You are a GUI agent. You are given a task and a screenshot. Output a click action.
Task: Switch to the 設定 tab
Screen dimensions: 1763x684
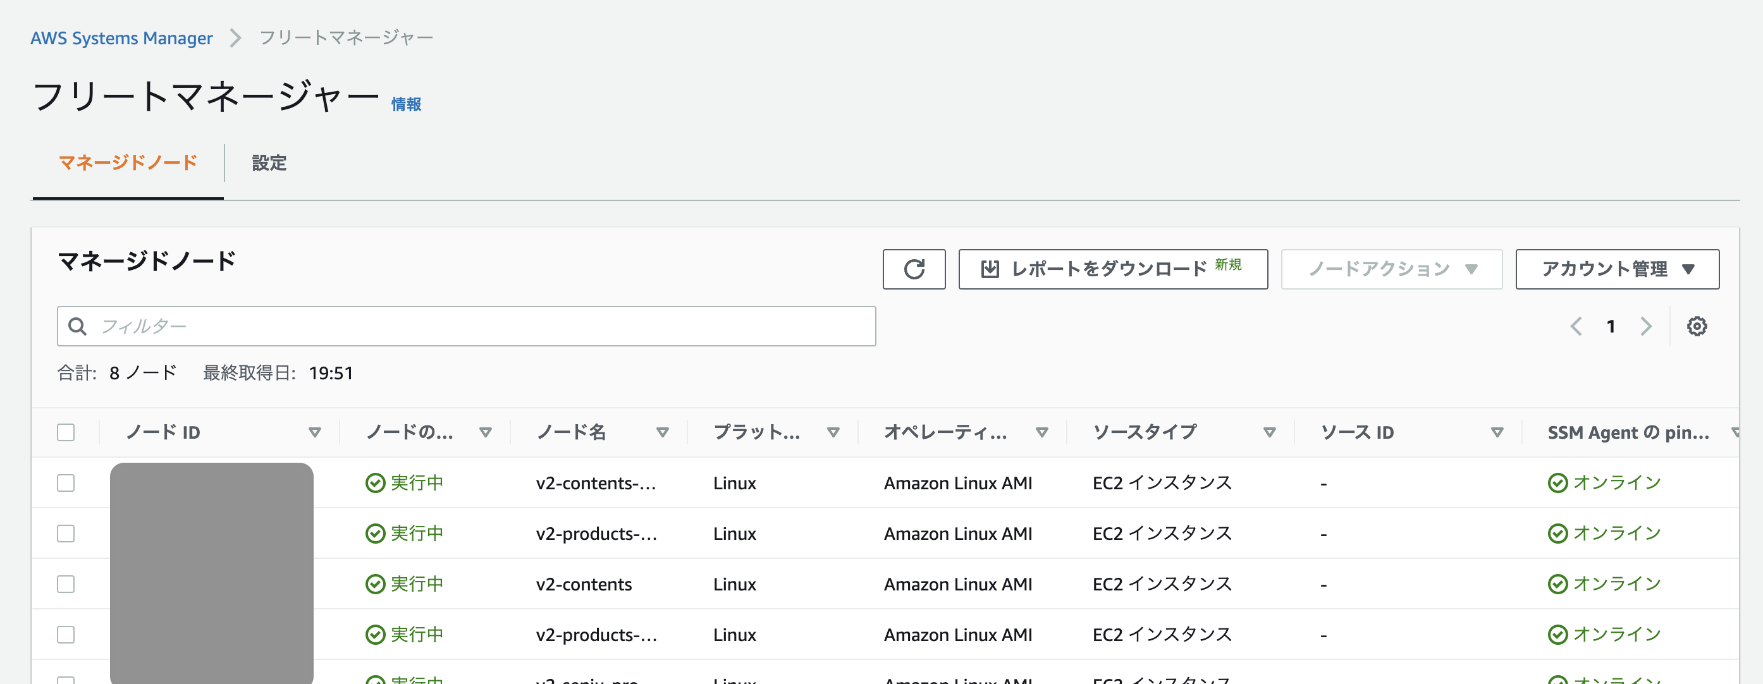pyautogui.click(x=269, y=164)
